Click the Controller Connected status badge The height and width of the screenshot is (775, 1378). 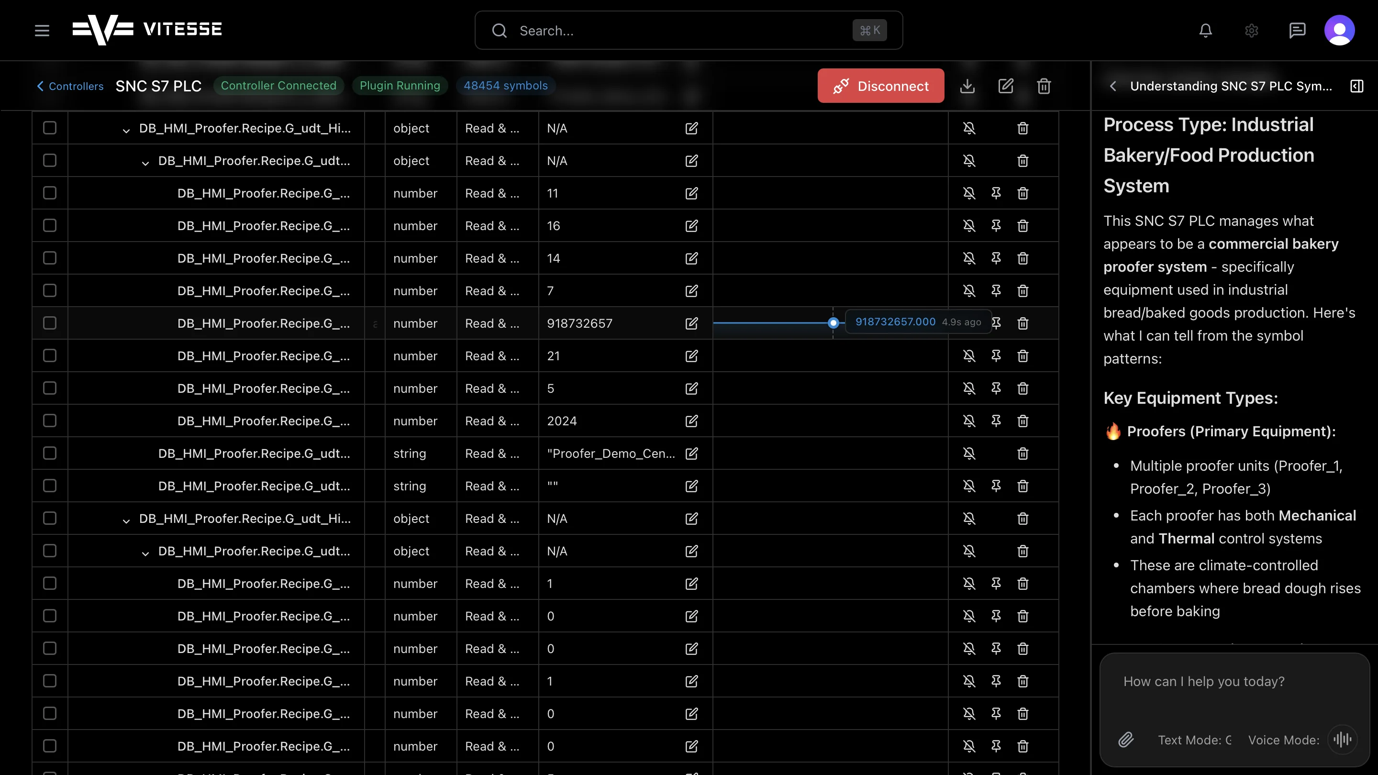point(278,86)
